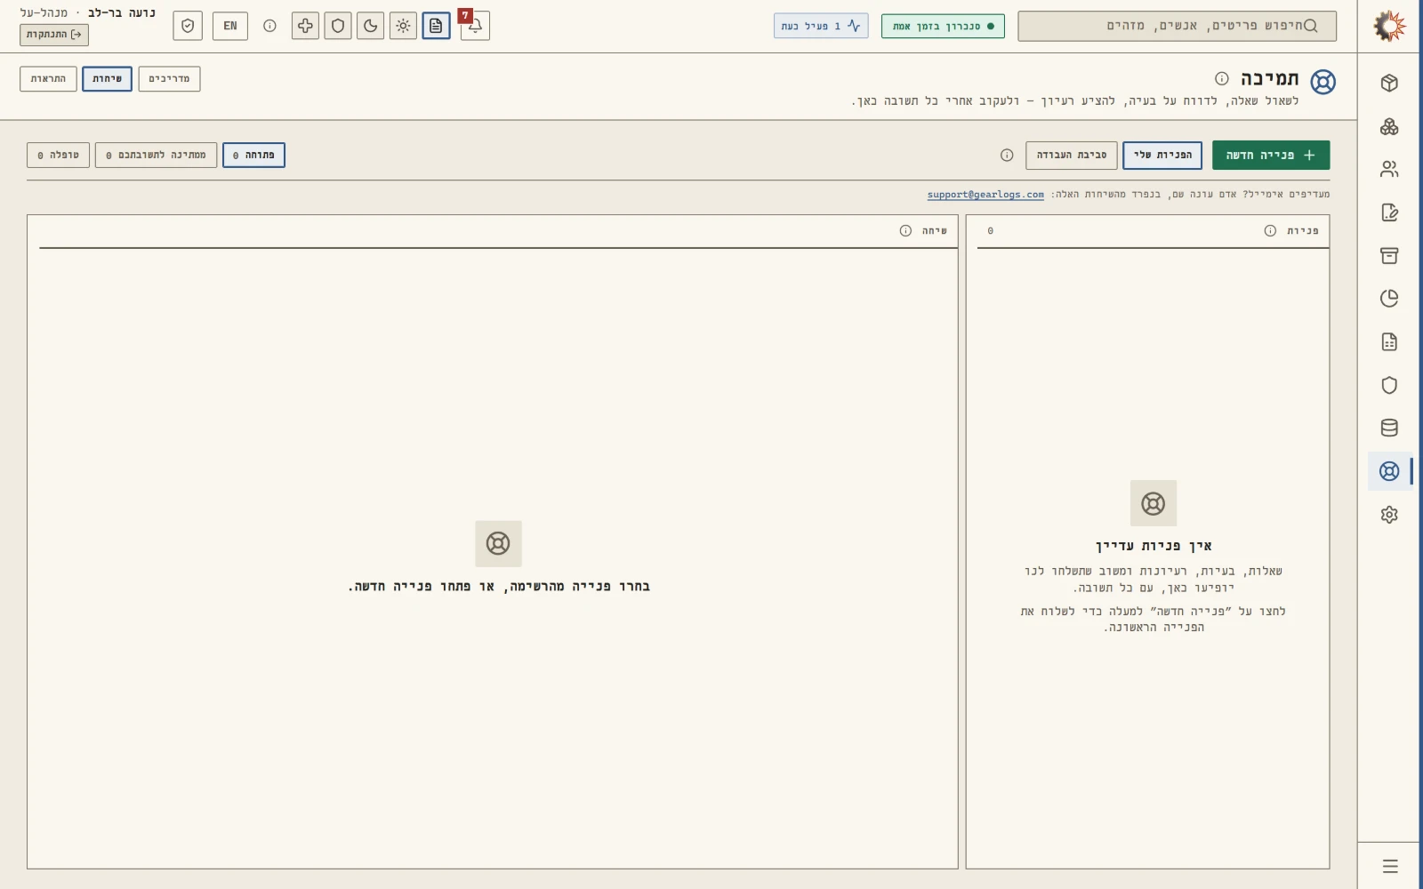Viewport: 1423px width, 889px height.
Task: Click the info icon in פניות panel header
Action: 1270,230
